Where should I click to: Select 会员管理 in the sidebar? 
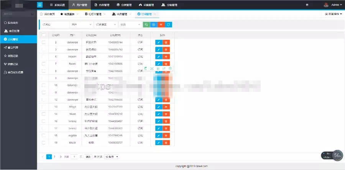click(x=18, y=31)
